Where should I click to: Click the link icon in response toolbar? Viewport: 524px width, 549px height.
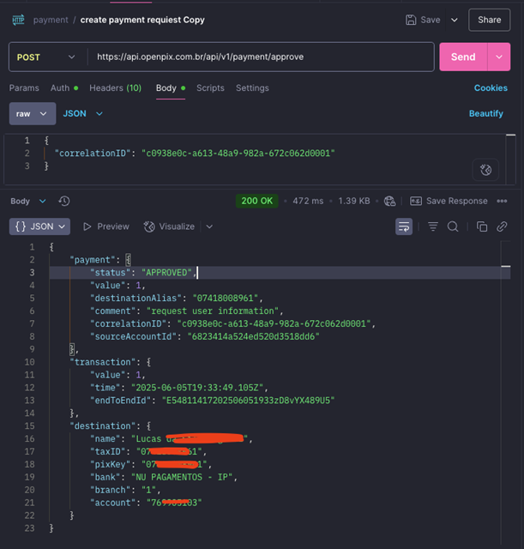(503, 226)
